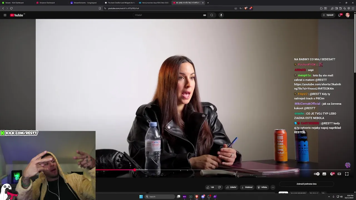Open the Brave VPN shield icon

(x=349, y=8)
